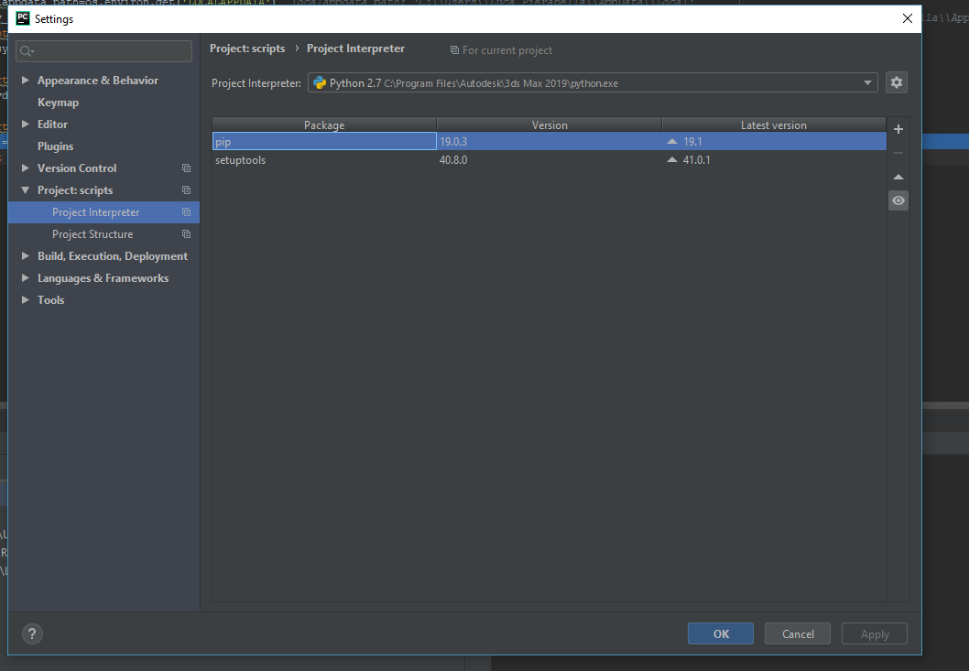Sort by the Package column header
The image size is (969, 671).
pyautogui.click(x=324, y=124)
